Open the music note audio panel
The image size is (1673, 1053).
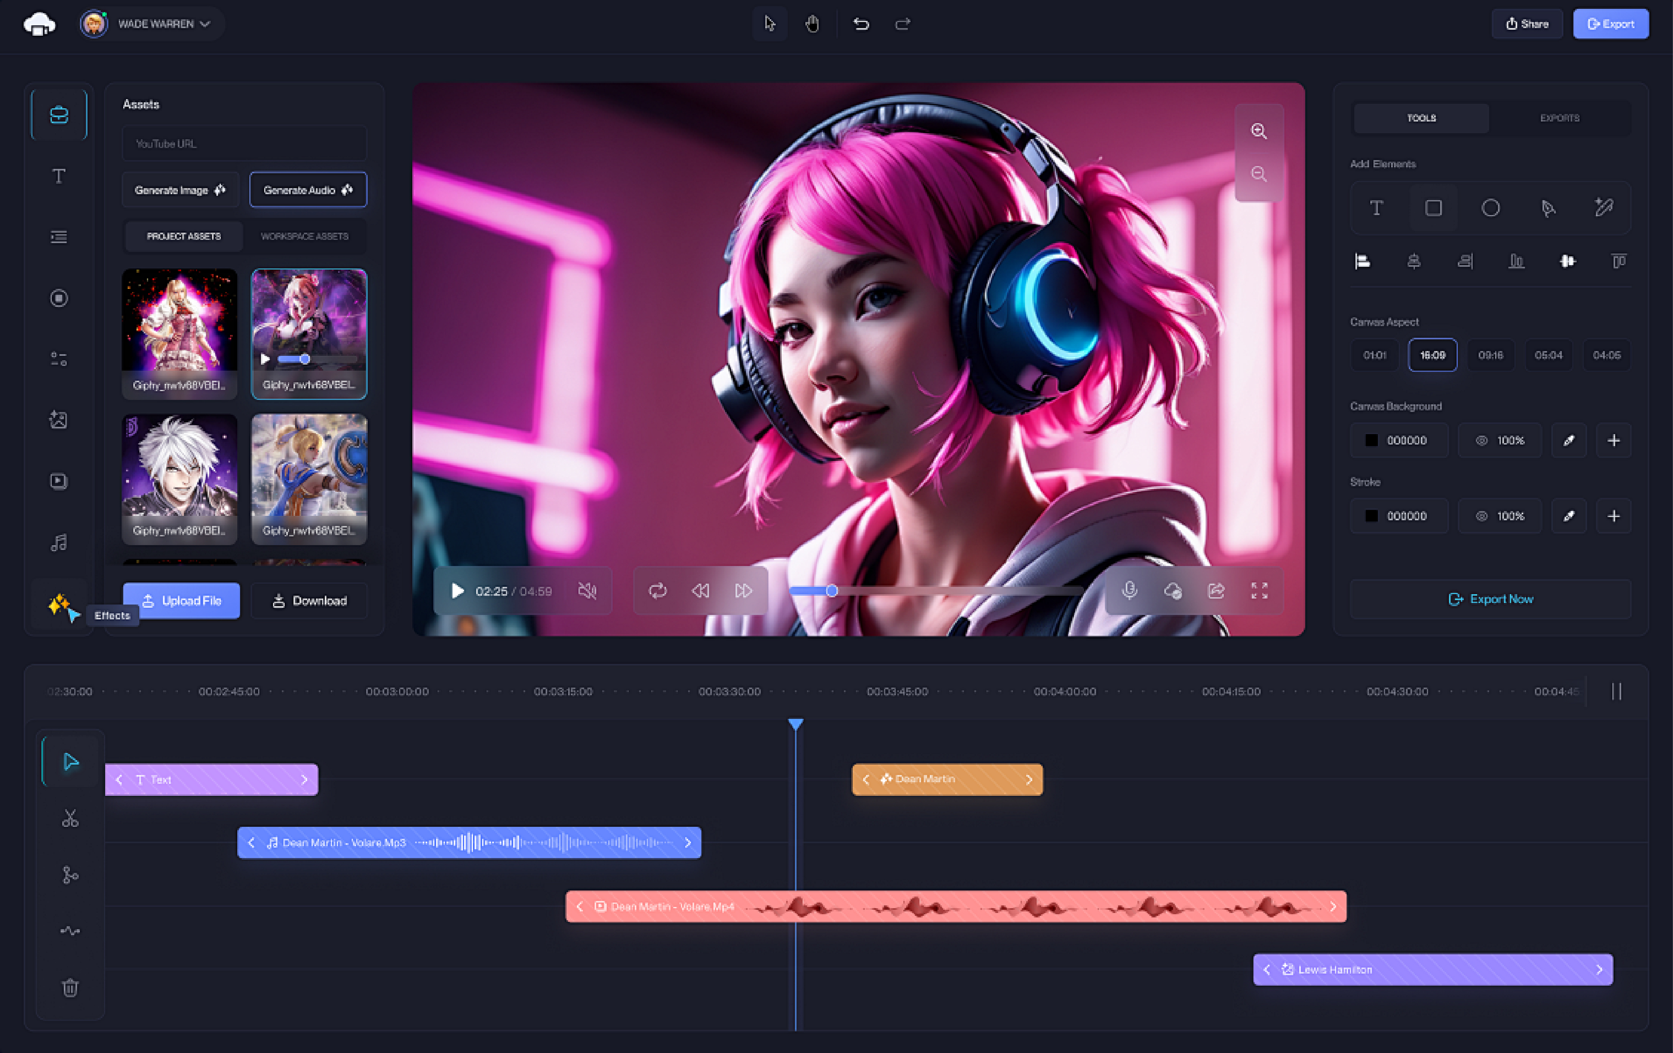click(59, 542)
